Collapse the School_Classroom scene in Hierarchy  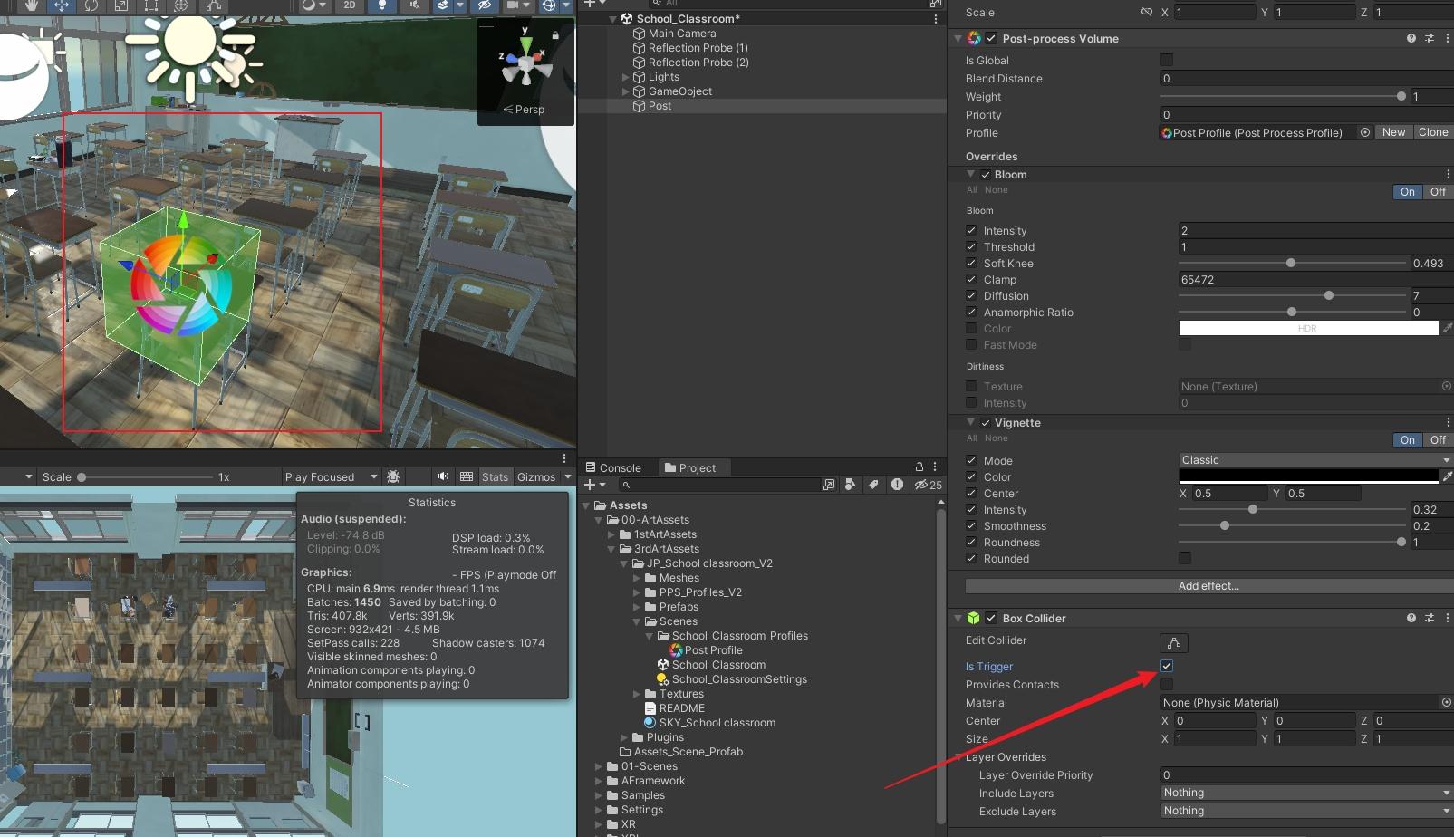pos(613,18)
